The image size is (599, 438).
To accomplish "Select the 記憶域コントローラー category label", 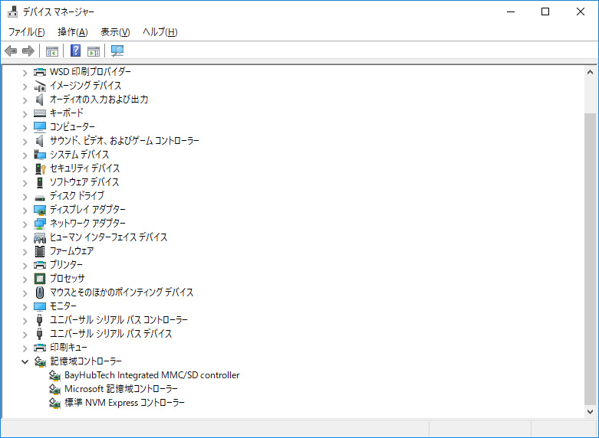I will 86,361.
